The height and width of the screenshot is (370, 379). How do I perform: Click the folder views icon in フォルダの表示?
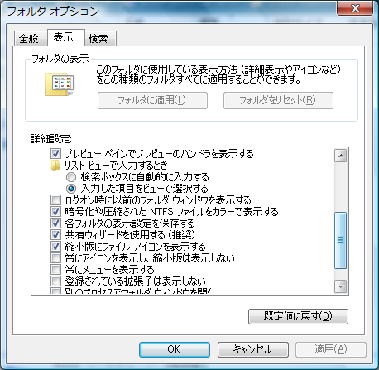pyautogui.click(x=60, y=84)
